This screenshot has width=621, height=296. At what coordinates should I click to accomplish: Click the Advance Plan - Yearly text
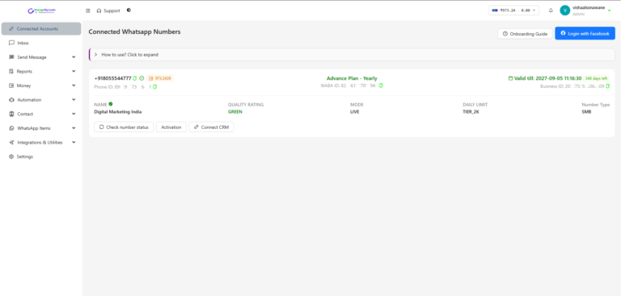tap(352, 78)
